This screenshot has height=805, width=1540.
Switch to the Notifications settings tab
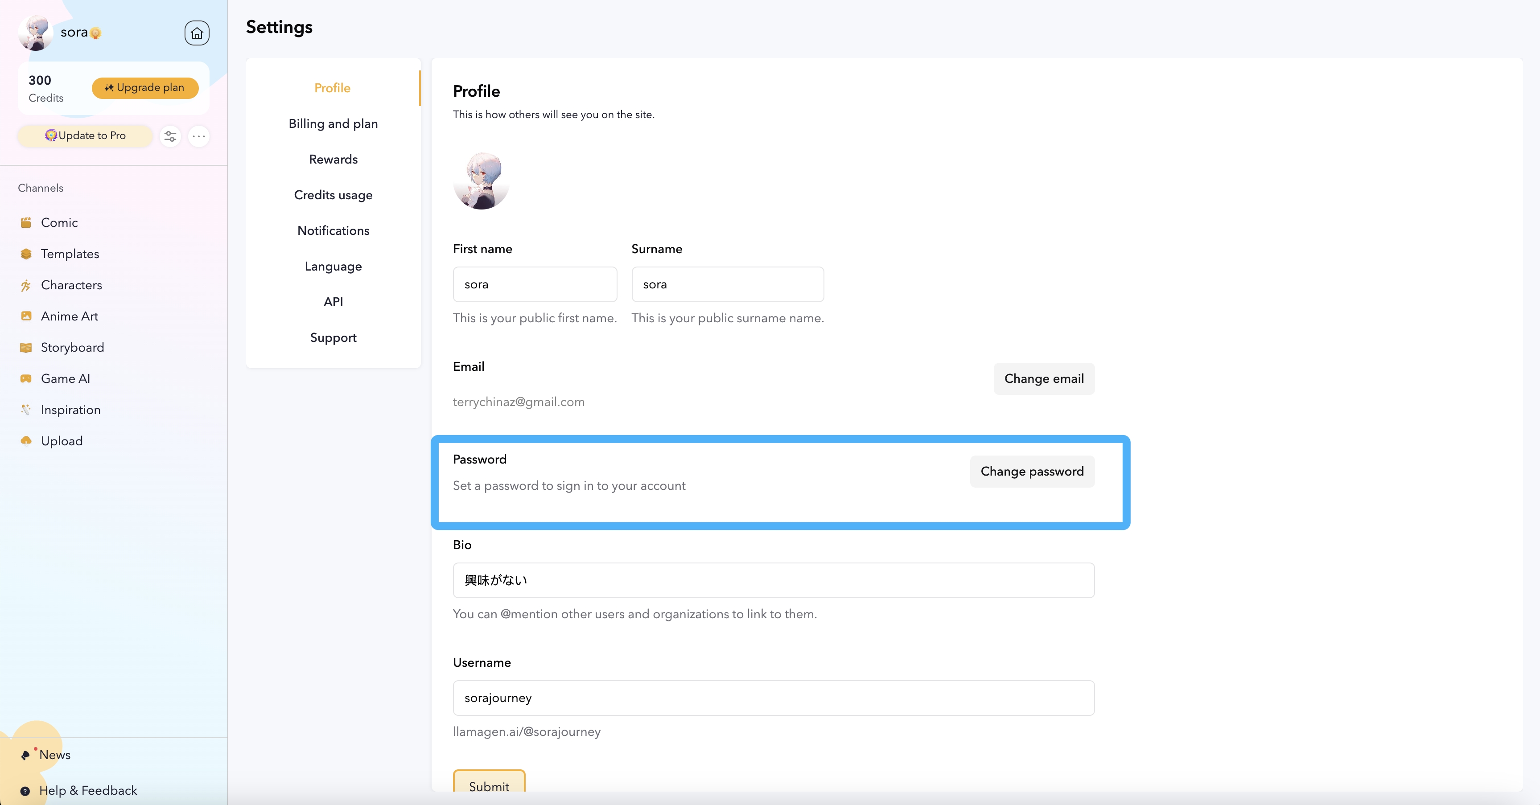(x=333, y=230)
